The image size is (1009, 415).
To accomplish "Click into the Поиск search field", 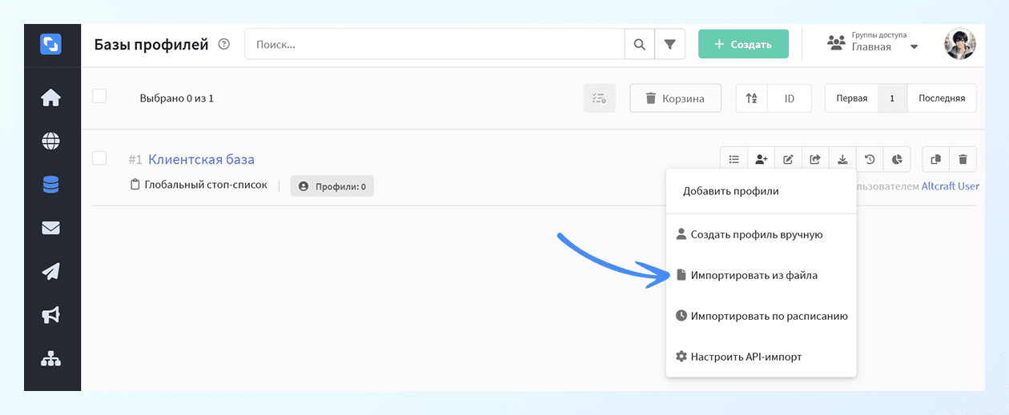I will [x=434, y=45].
